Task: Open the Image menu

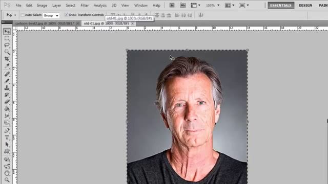Action: [42, 6]
